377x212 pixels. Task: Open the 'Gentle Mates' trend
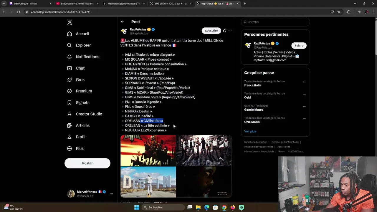(254, 110)
